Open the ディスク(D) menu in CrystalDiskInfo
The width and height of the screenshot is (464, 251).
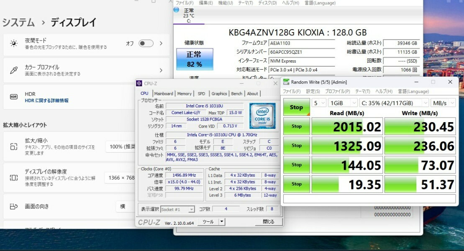[267, 3]
